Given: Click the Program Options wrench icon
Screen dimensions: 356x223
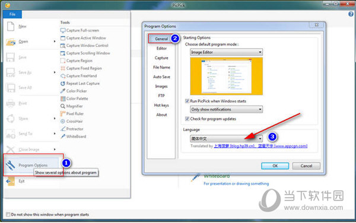Looking at the screenshot, I should tap(10, 165).
